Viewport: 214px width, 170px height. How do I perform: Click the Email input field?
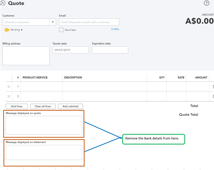pos(89,22)
